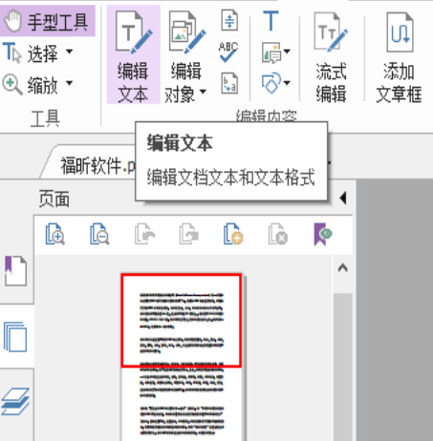Open the 选择 dropdown arrow

[x=69, y=52]
